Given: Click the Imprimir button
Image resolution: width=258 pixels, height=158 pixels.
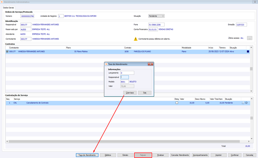Looking at the screenshot, I should pos(219,155).
